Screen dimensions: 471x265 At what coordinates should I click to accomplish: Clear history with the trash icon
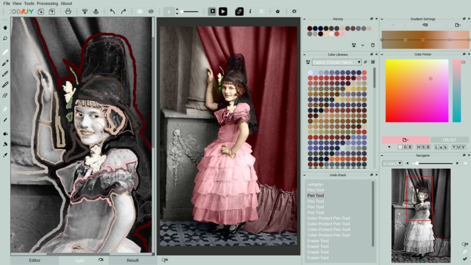(372, 45)
